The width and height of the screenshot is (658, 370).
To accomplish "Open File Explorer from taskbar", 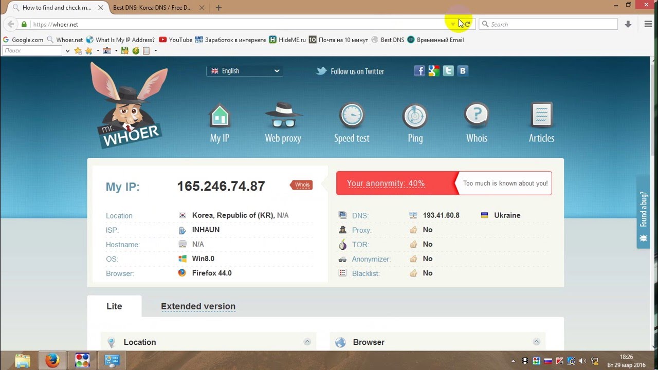I will tap(22, 360).
